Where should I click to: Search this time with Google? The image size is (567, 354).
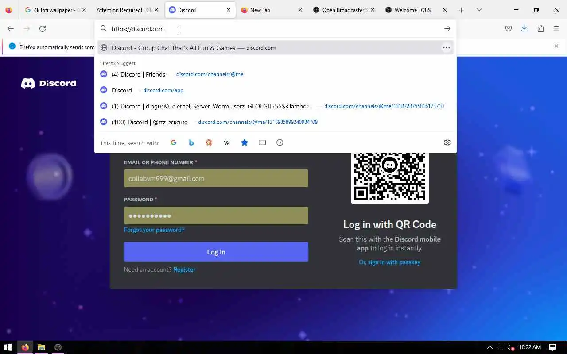(174, 142)
